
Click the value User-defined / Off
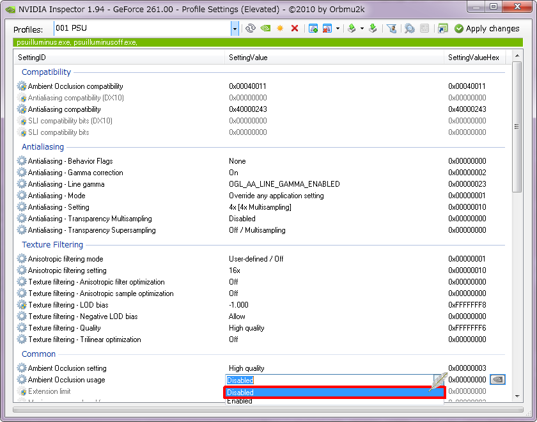[x=256, y=258]
